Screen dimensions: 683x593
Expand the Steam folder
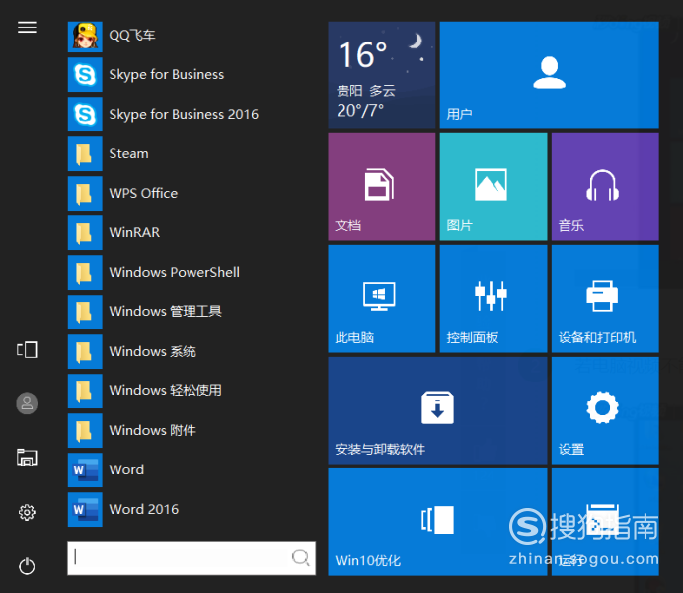[x=85, y=153]
